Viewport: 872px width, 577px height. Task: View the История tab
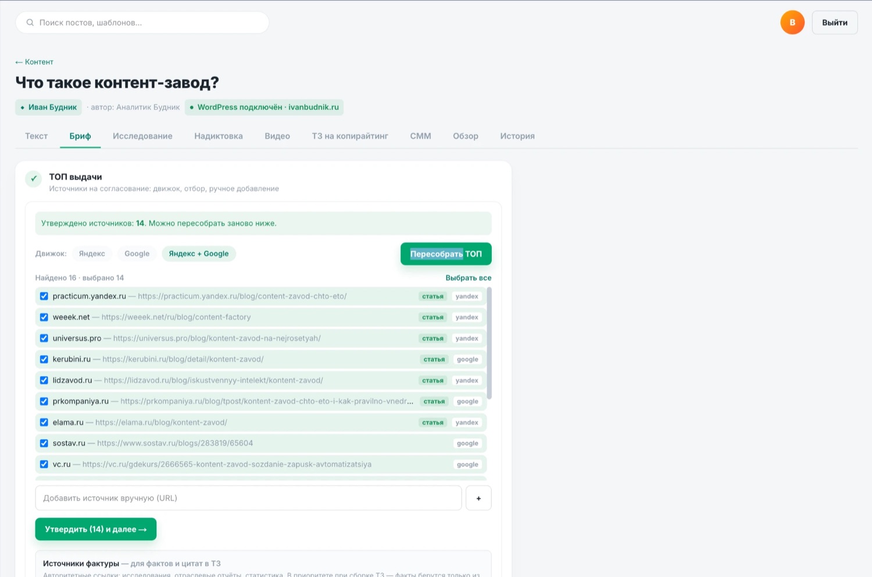click(517, 136)
